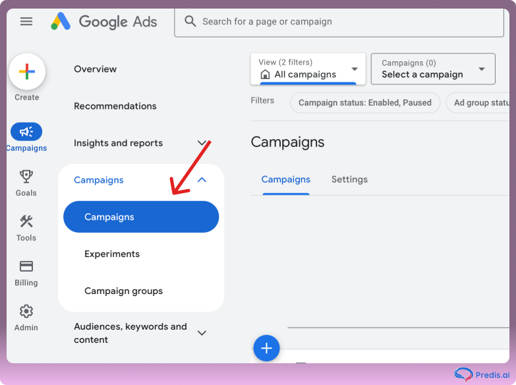Viewport: 516px width, 385px height.
Task: Select the highlighted Campaigns menu item
Action: click(141, 217)
